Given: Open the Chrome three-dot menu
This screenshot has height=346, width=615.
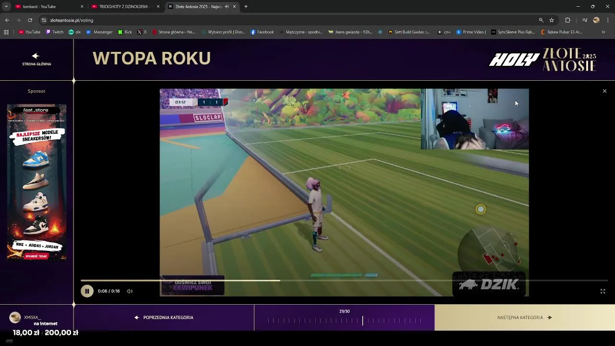Looking at the screenshot, I should (x=608, y=20).
